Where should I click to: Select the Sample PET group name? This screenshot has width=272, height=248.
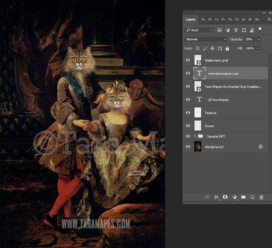pos(216,136)
